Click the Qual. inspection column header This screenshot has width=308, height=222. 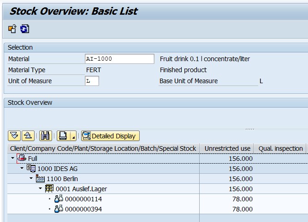pos(280,148)
